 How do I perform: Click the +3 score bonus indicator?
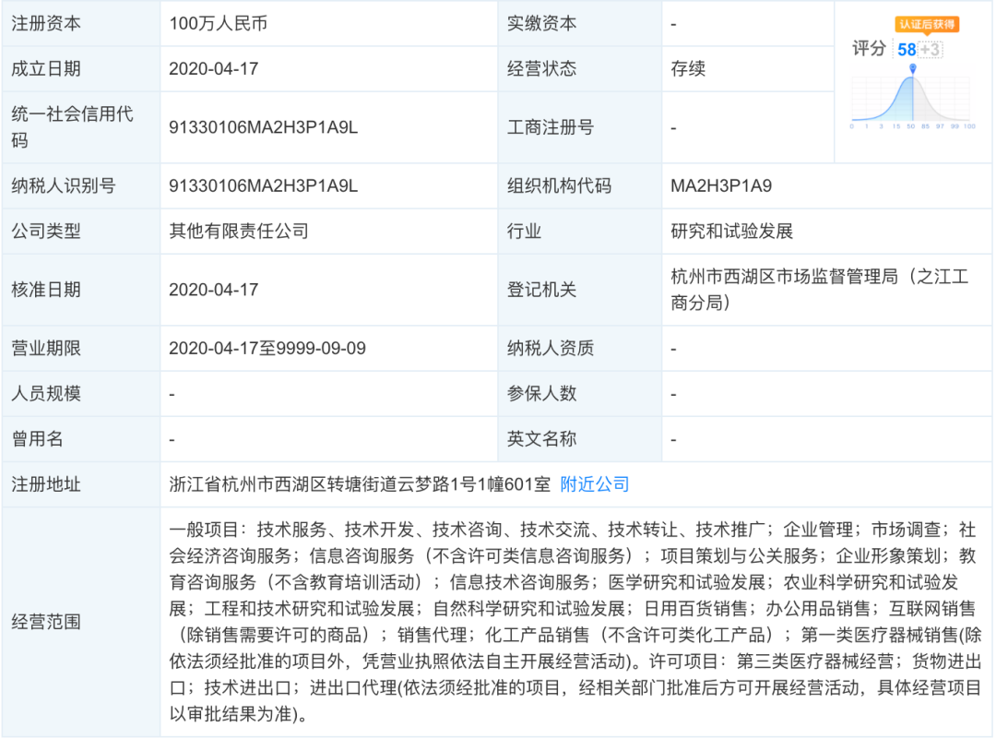tap(931, 49)
